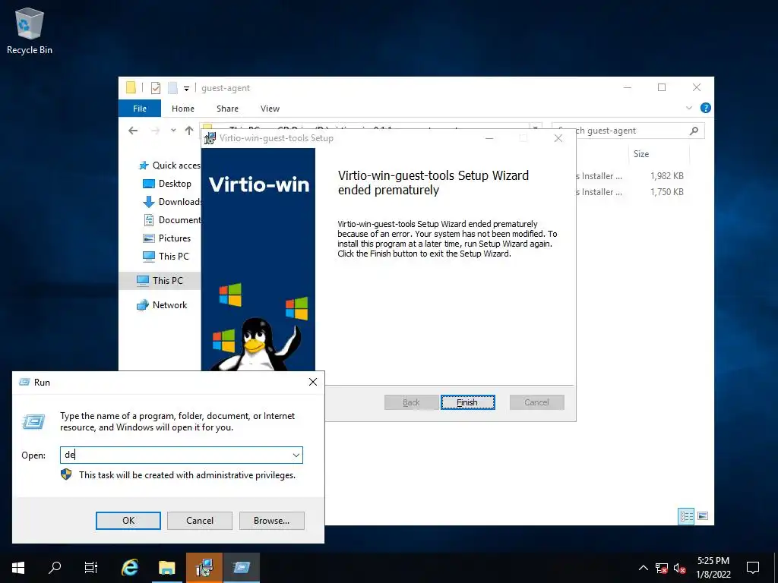Select Quick access in navigation pane
Screen dimensions: 778x583
(x=169, y=165)
